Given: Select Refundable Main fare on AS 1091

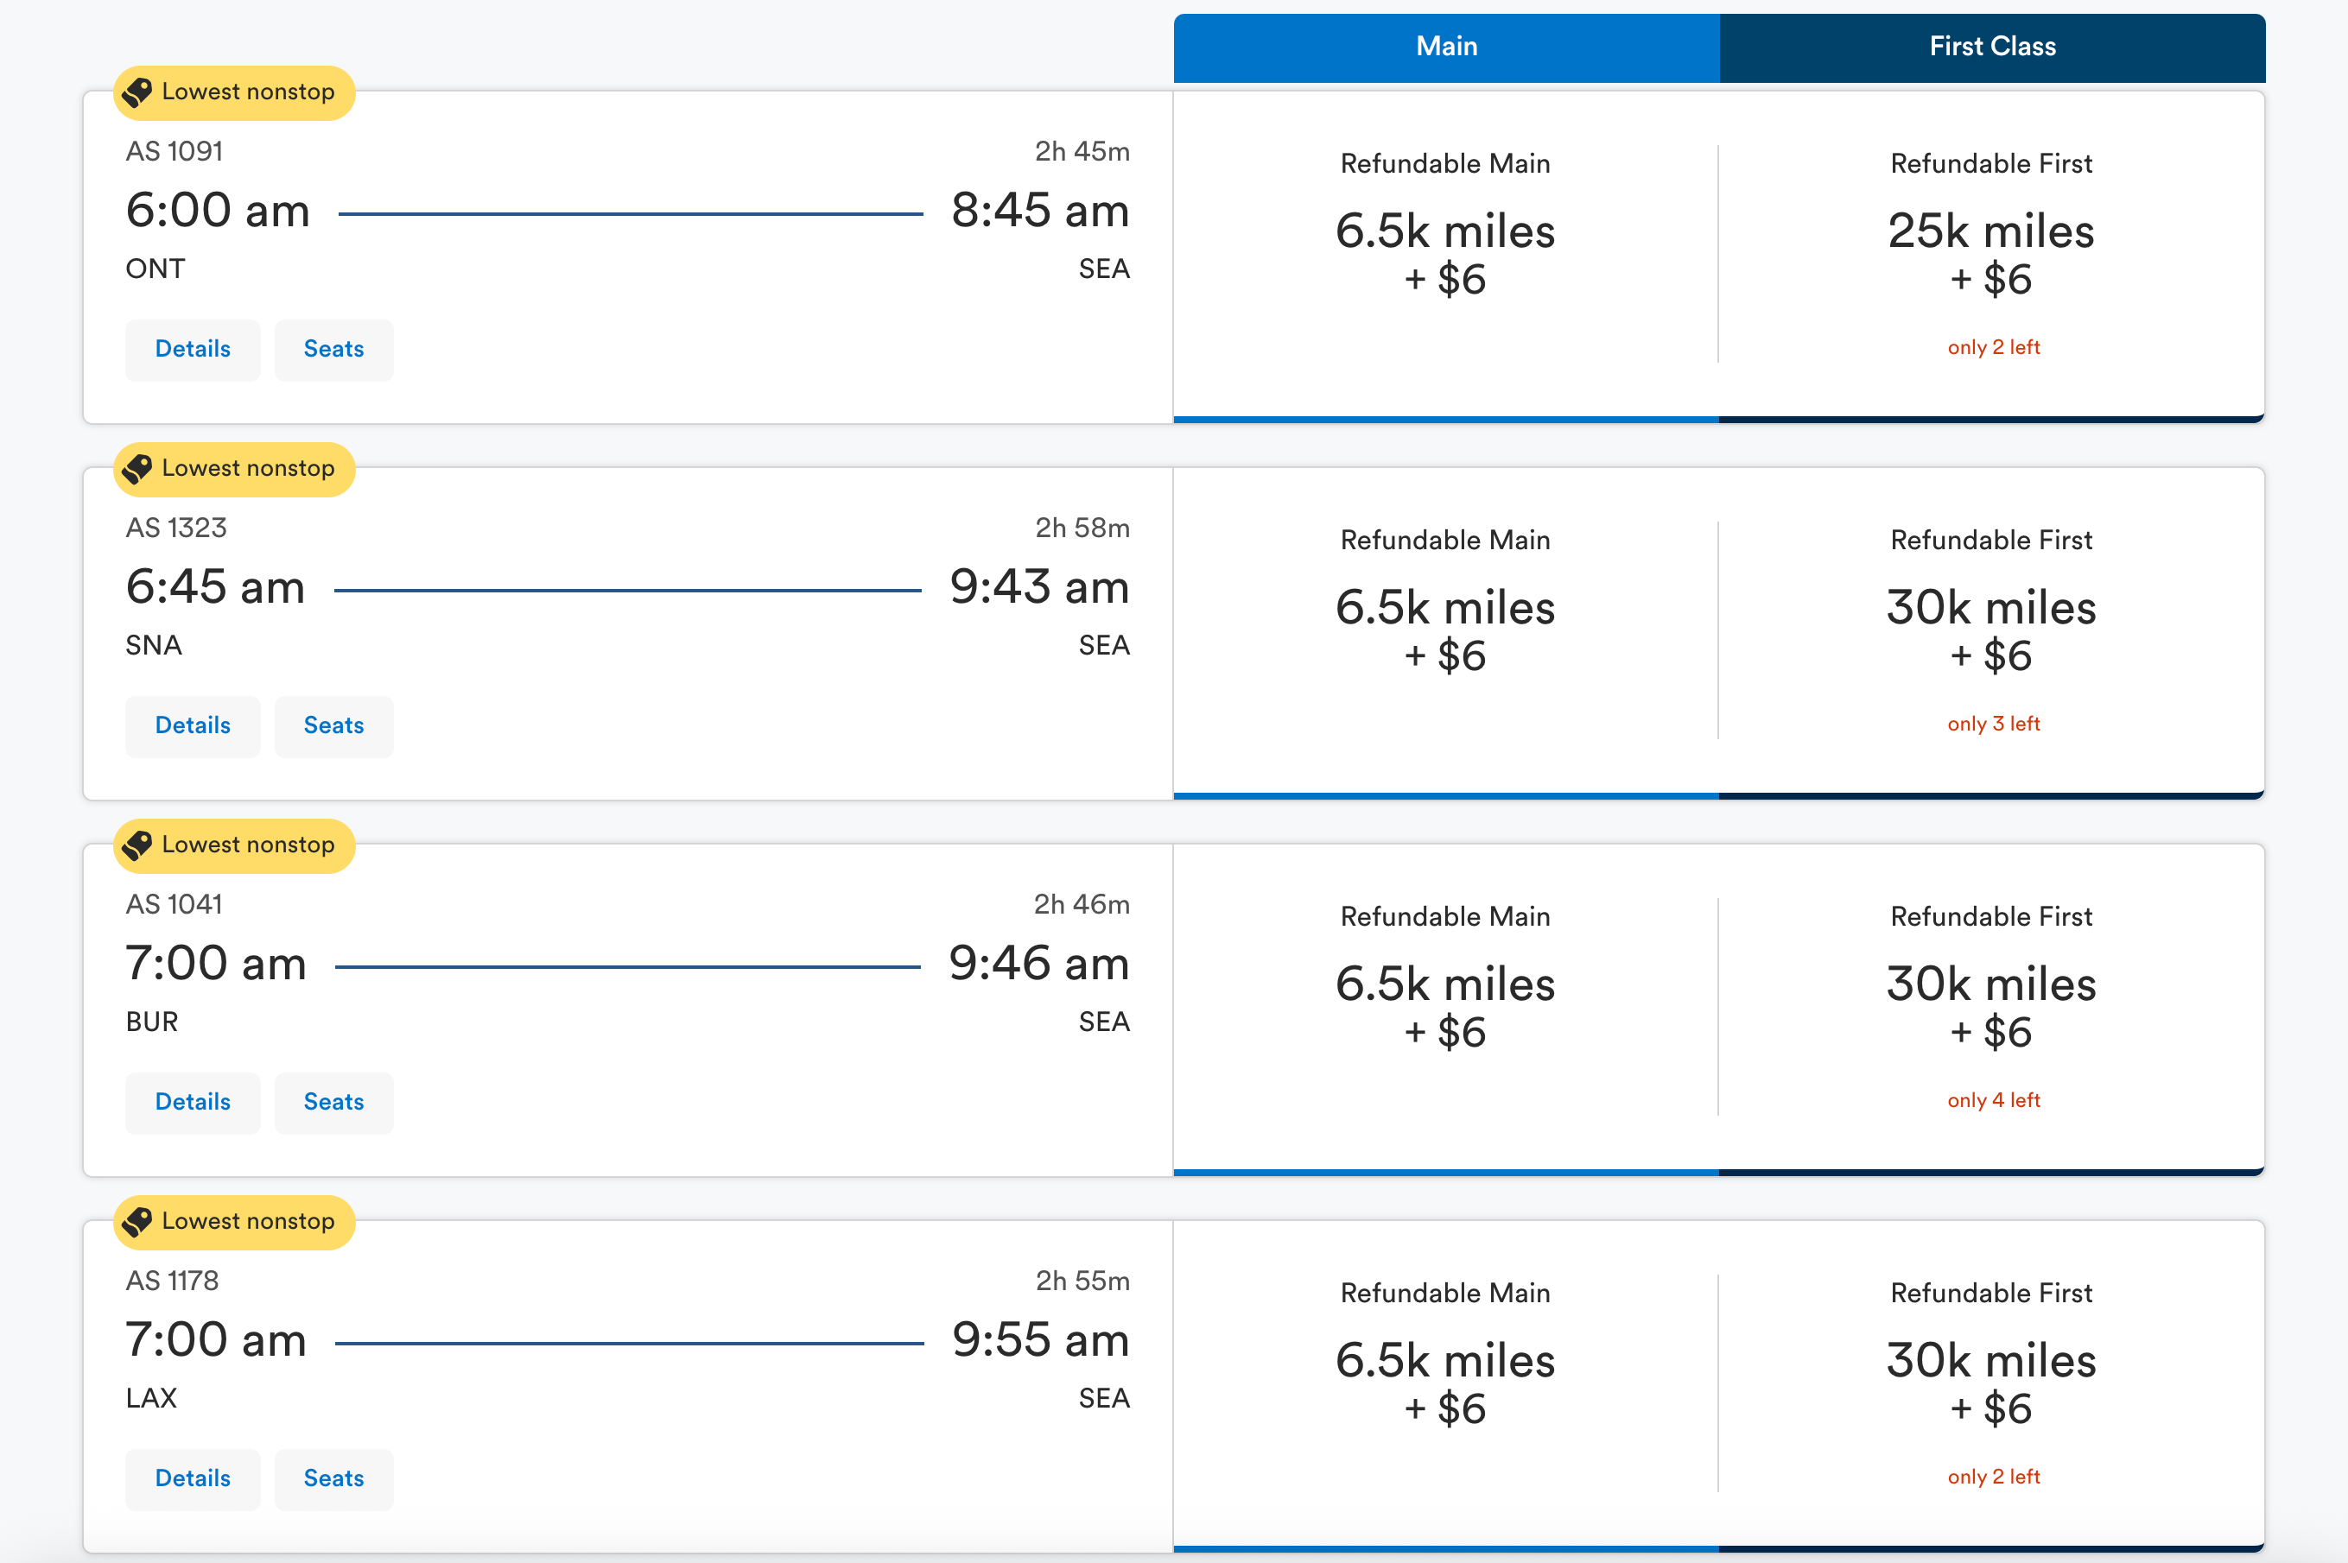Looking at the screenshot, I should [x=1444, y=254].
